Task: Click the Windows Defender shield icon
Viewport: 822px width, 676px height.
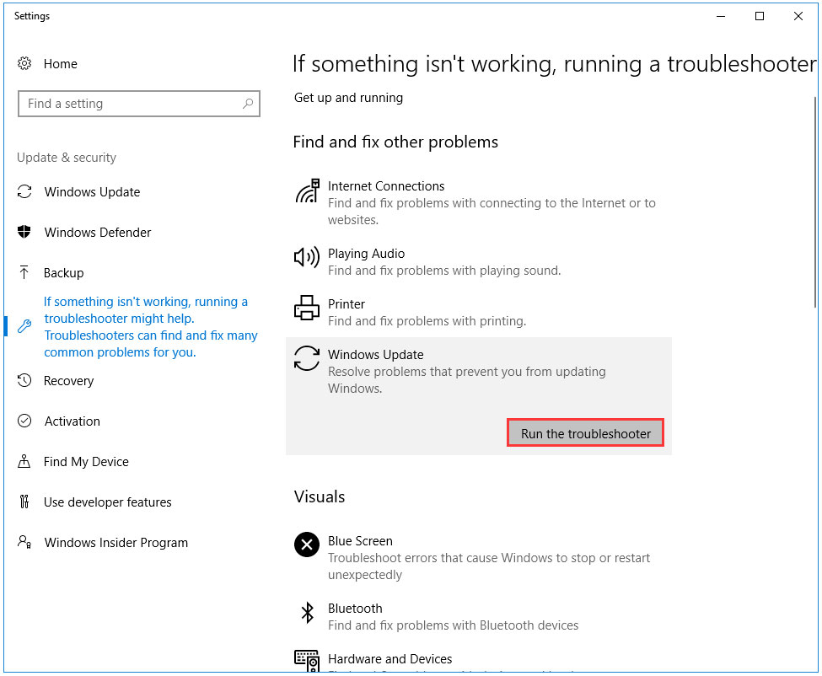Action: [x=24, y=232]
